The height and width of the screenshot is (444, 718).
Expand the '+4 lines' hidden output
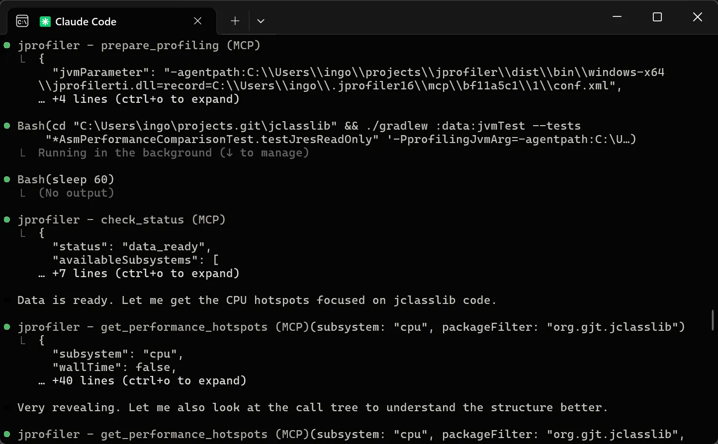tap(146, 99)
